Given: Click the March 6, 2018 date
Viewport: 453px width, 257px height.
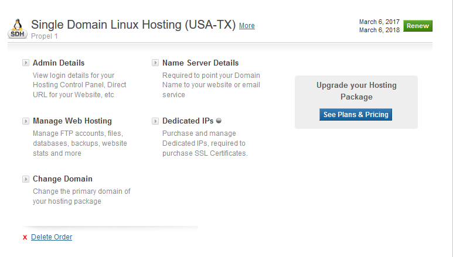Looking at the screenshot, I should pyautogui.click(x=379, y=30).
